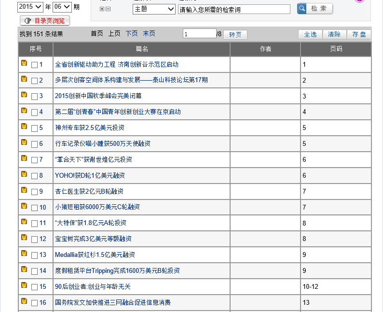Viewport: 383px width, 312px height.
Task: Click the document icon in row 7
Action: [24, 158]
